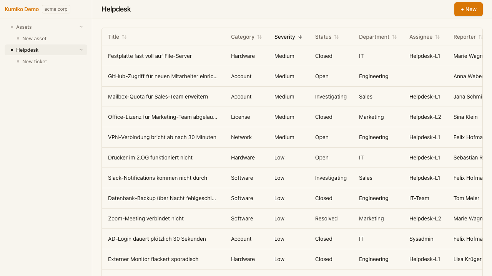Click the sort icon next to Category
Viewport: 492px width, 276px height.
(x=259, y=37)
